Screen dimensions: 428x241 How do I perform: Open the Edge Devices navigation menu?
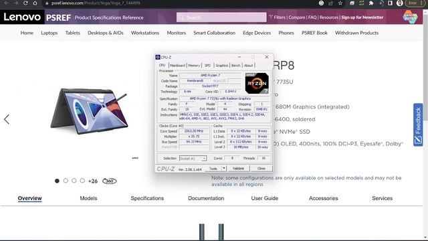[257, 33]
